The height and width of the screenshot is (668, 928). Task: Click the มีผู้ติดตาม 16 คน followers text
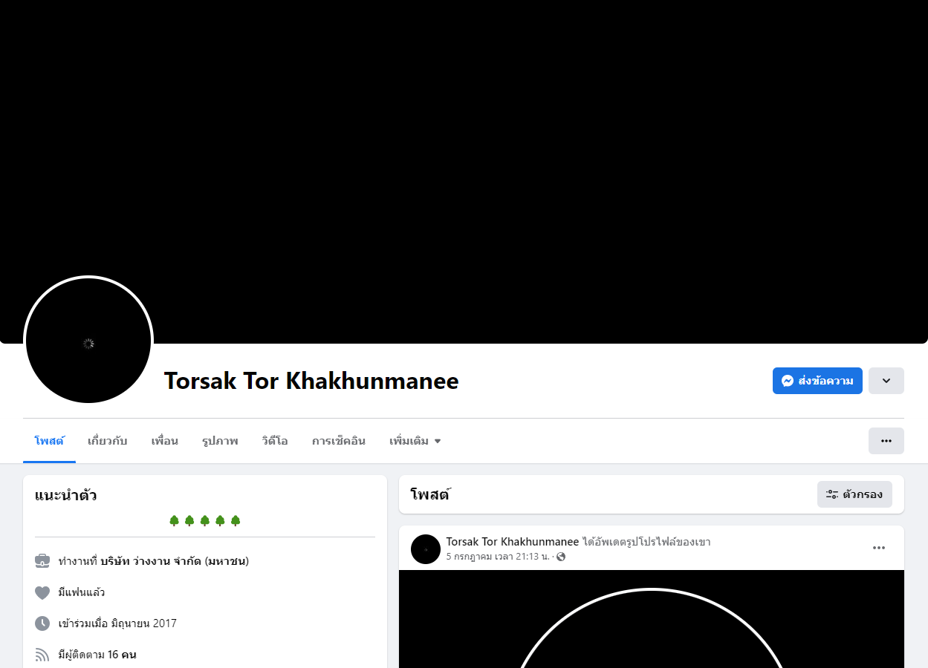(97, 655)
